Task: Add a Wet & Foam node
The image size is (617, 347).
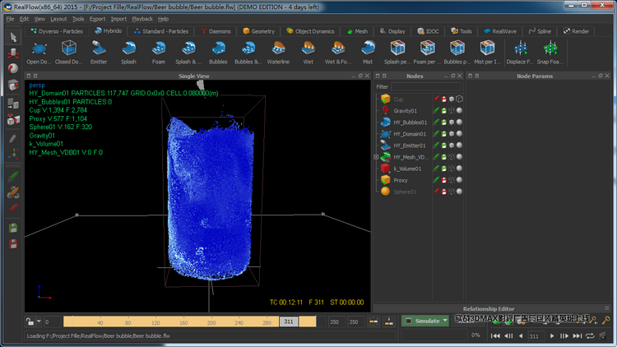Action: [338, 53]
